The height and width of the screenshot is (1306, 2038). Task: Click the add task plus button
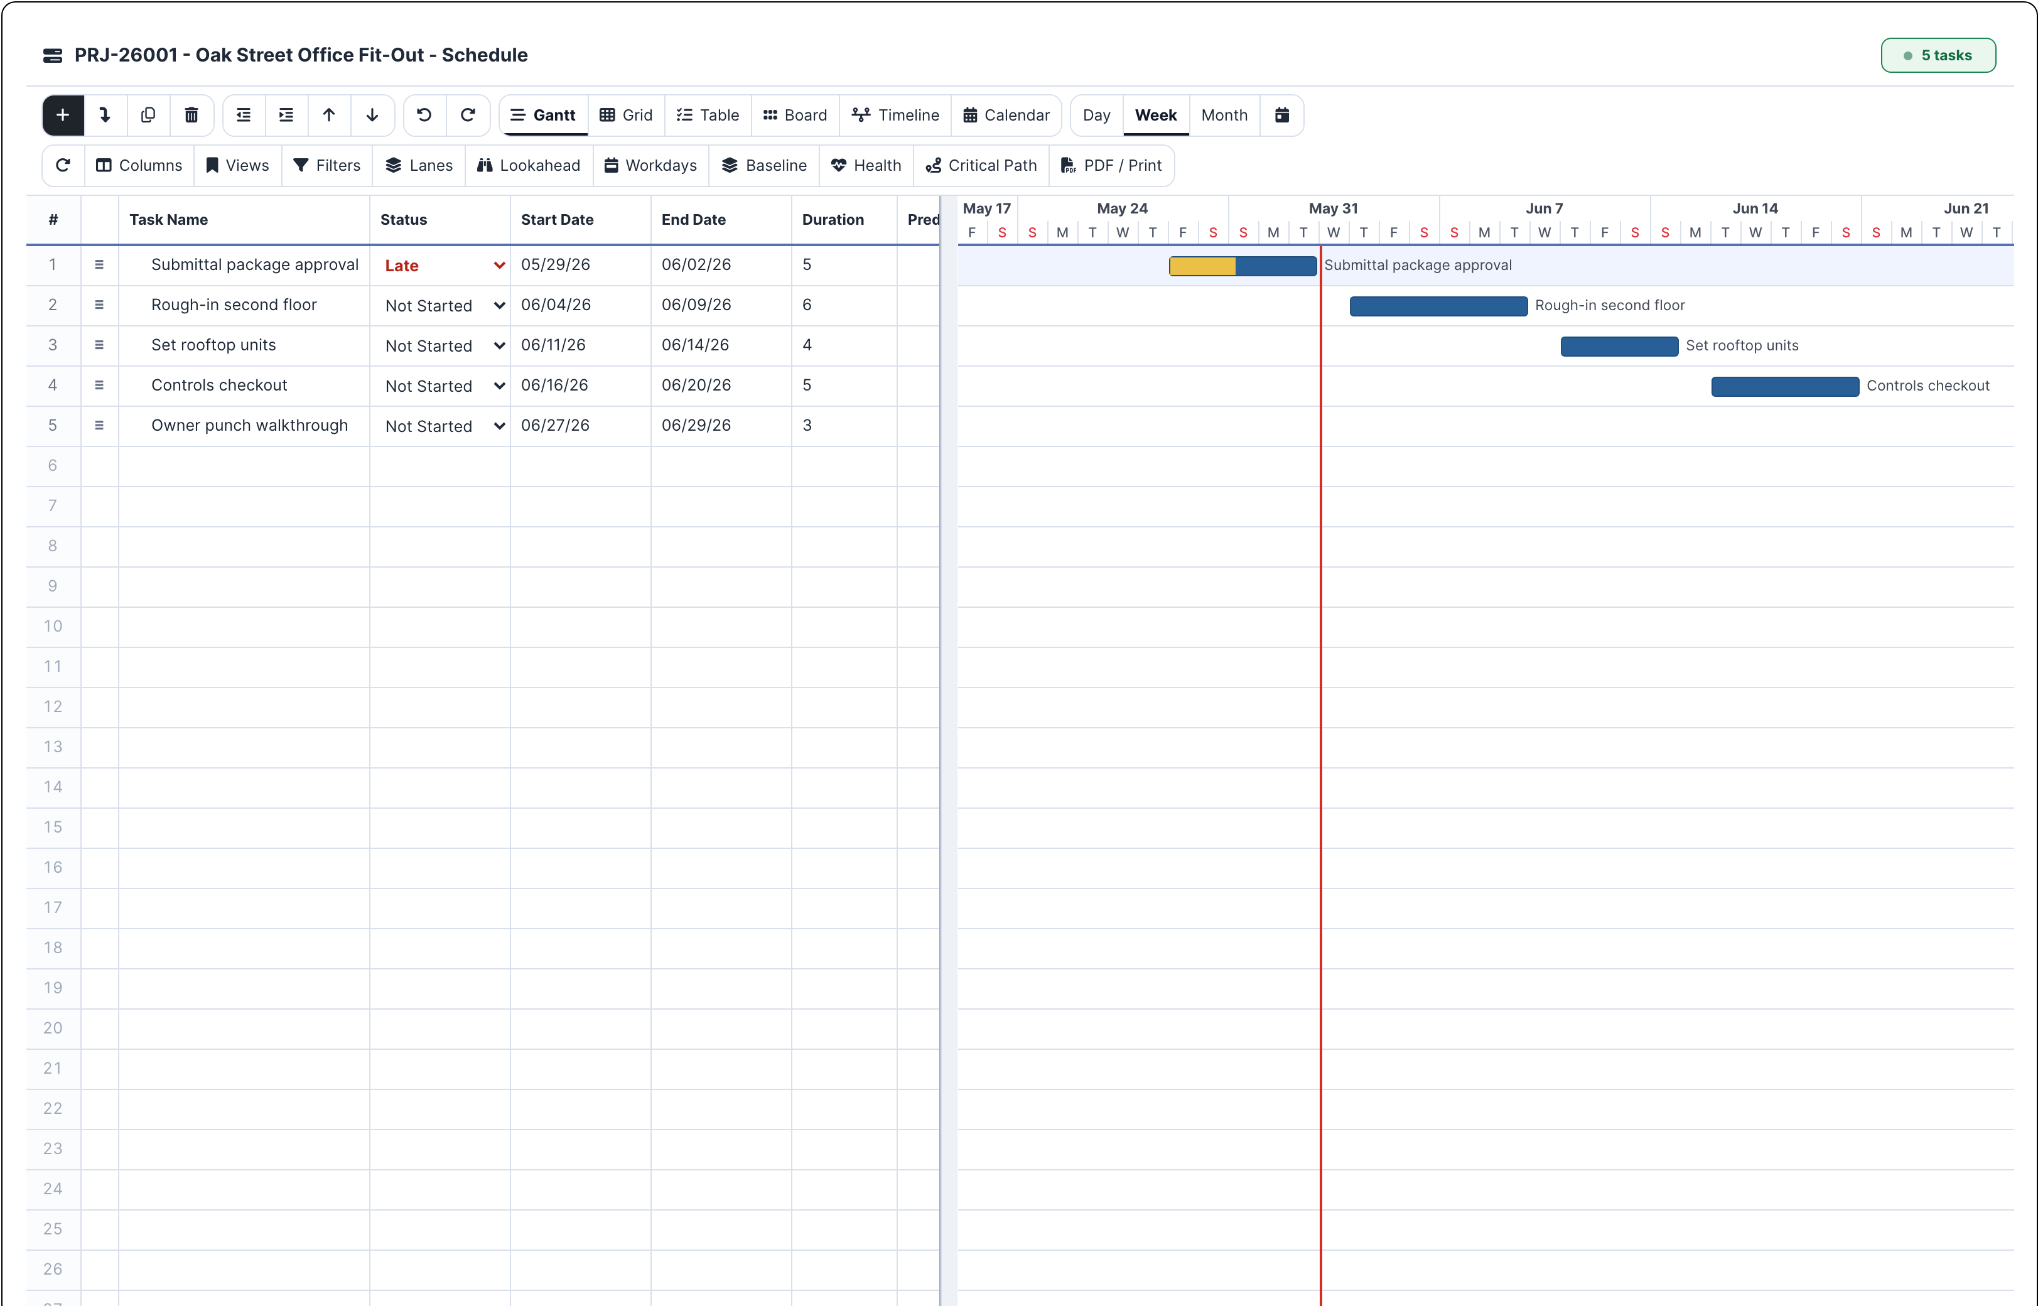click(63, 116)
